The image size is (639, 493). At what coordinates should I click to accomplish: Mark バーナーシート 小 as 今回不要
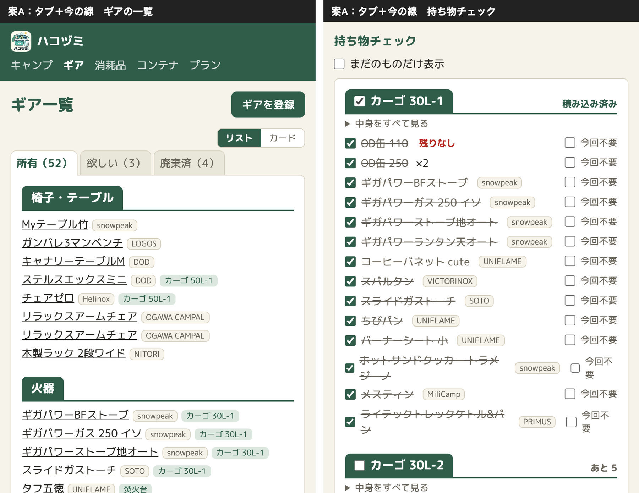(570, 340)
